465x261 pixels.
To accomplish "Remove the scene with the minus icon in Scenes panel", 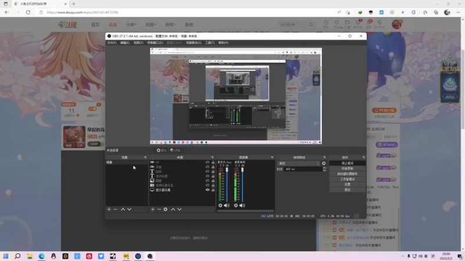I will [x=115, y=209].
